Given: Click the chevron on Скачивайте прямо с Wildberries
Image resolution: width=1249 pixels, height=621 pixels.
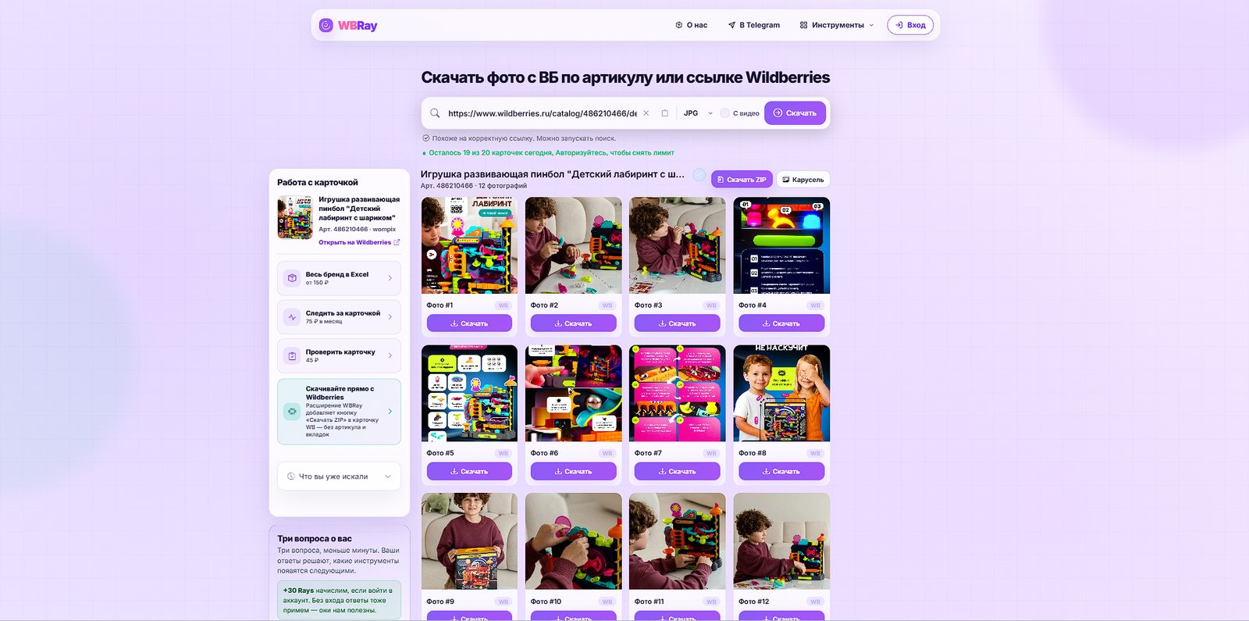Looking at the screenshot, I should tap(390, 411).
